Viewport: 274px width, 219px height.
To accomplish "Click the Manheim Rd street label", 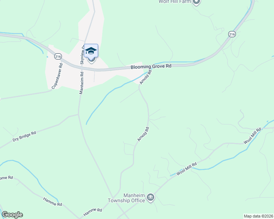I will coord(81,83).
